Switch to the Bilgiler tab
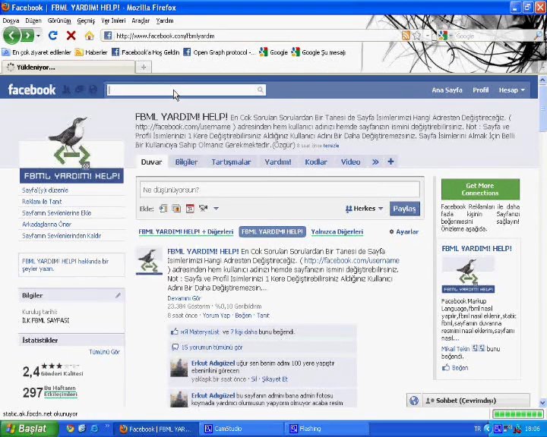Image resolution: width=547 pixels, height=437 pixels. (186, 162)
